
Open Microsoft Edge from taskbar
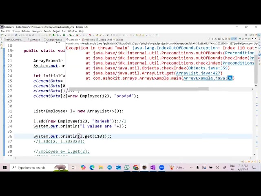click(x=92, y=167)
